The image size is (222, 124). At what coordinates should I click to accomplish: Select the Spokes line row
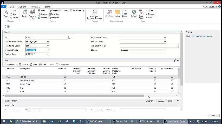pos(90,77)
